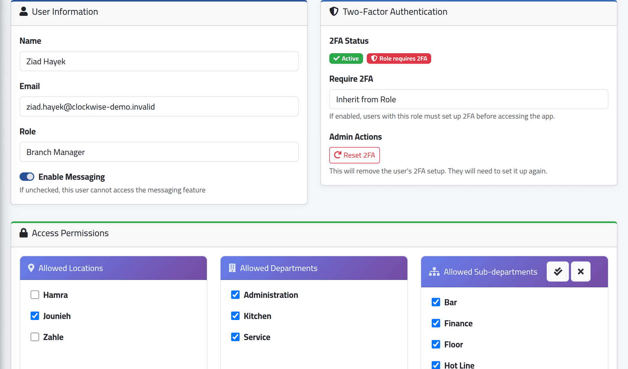Click the Reset 2FA button
The height and width of the screenshot is (369, 628).
pyautogui.click(x=354, y=155)
